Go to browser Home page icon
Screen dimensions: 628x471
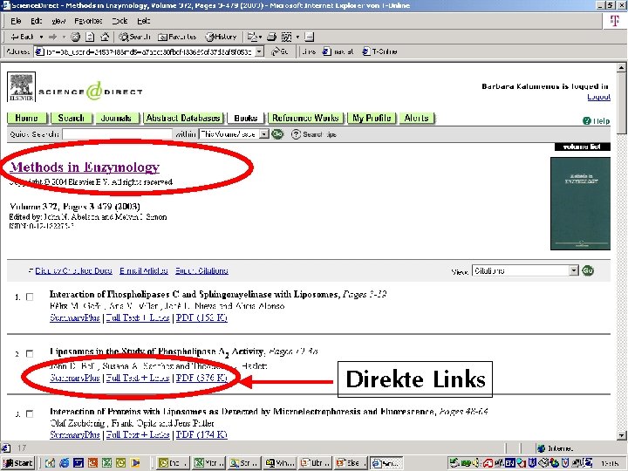tap(105, 37)
